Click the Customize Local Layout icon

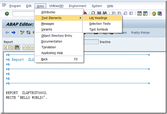coord(160,13)
